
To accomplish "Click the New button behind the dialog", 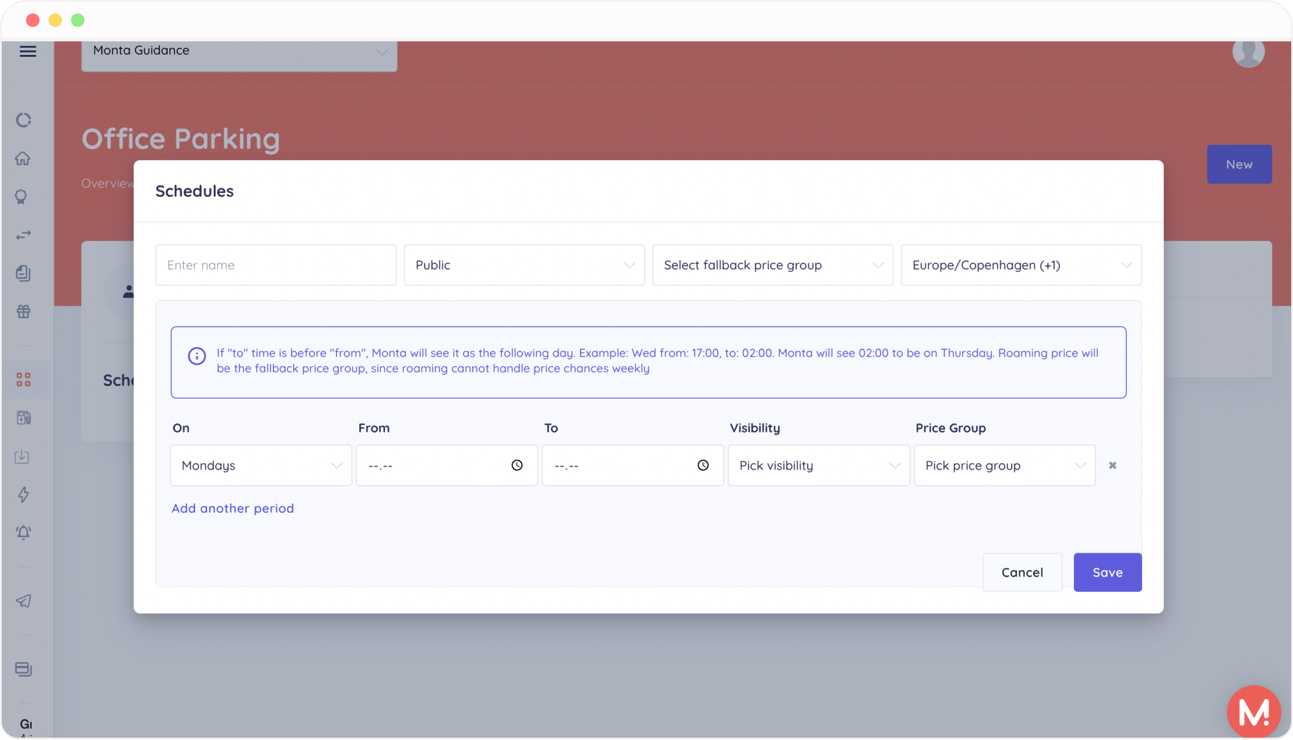I will tap(1239, 165).
